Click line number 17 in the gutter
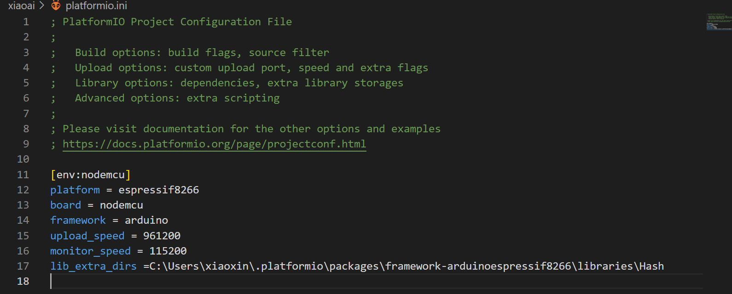The height and width of the screenshot is (294, 732). (23, 266)
